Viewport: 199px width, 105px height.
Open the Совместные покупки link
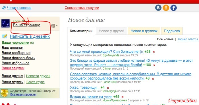click(82, 8)
